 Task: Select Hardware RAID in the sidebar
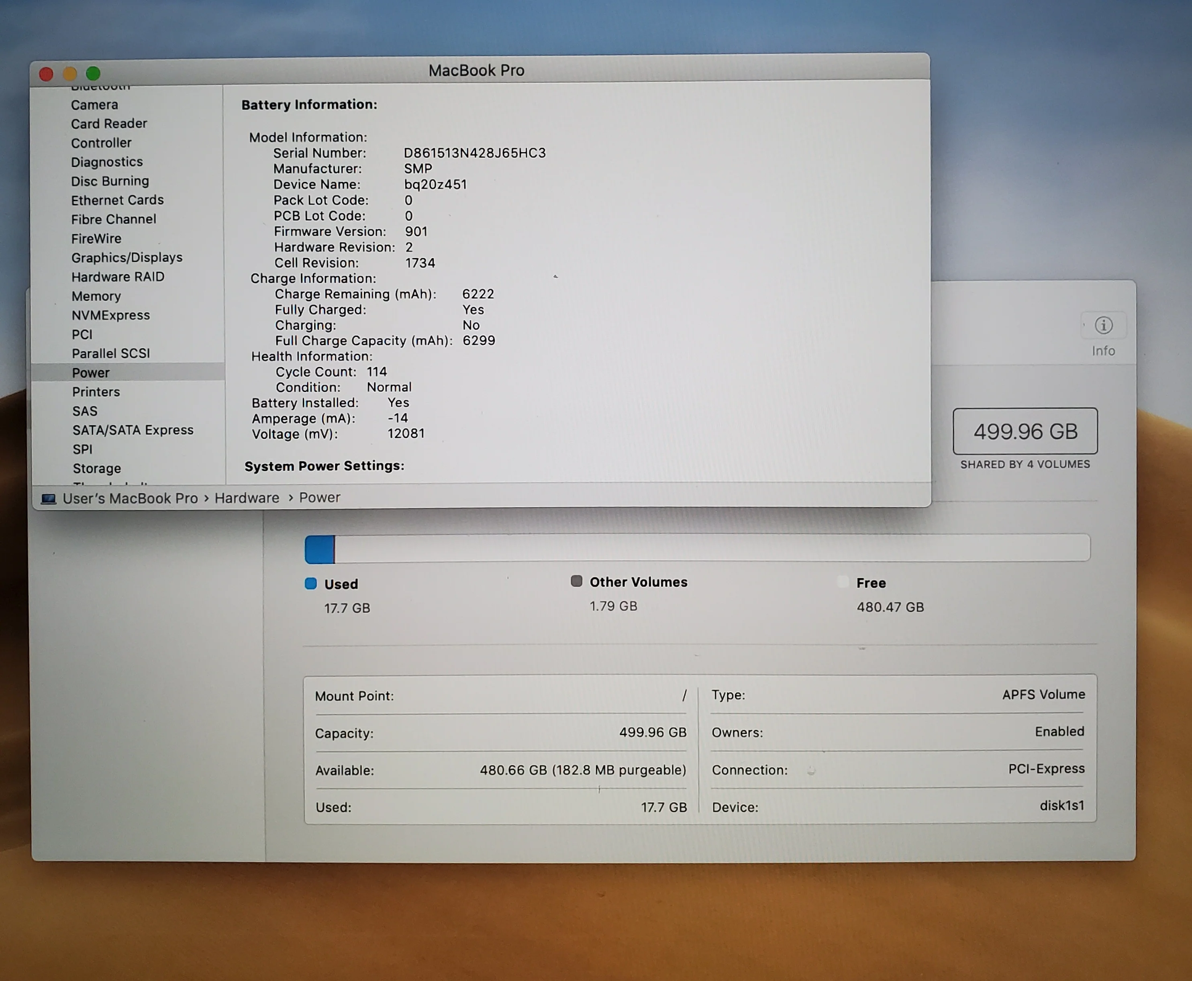pos(118,277)
